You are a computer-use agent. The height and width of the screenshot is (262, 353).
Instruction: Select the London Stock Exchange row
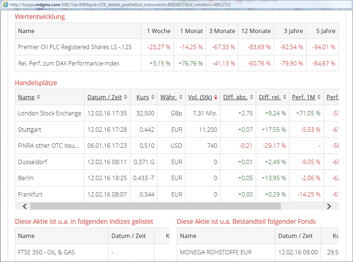[50, 113]
